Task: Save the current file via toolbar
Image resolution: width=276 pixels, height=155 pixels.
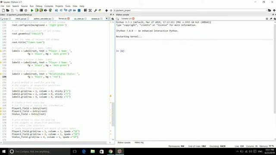Action: coord(13,10)
